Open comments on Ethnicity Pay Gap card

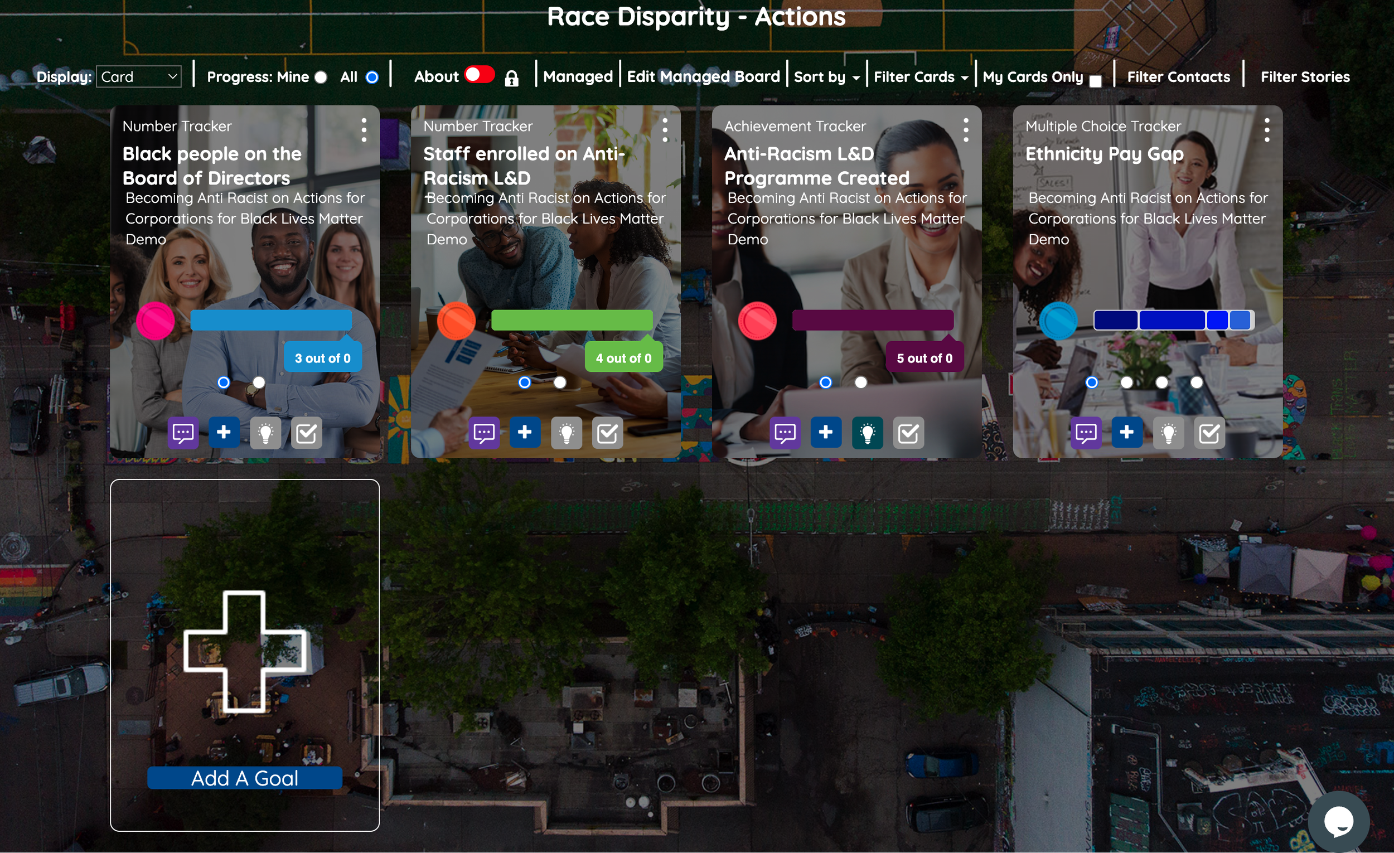(1086, 433)
